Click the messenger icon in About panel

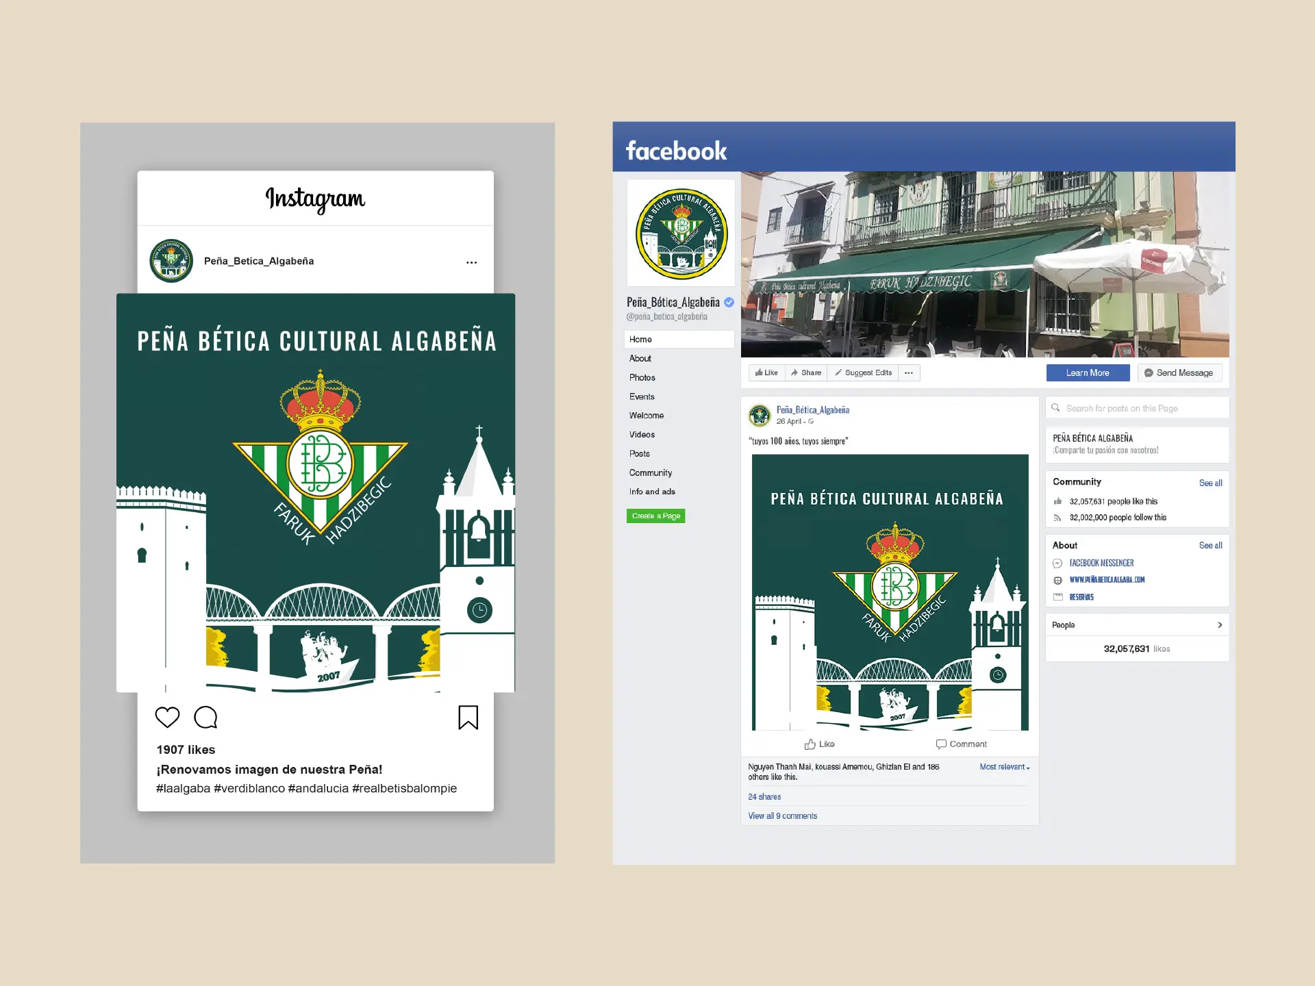coord(1057,564)
